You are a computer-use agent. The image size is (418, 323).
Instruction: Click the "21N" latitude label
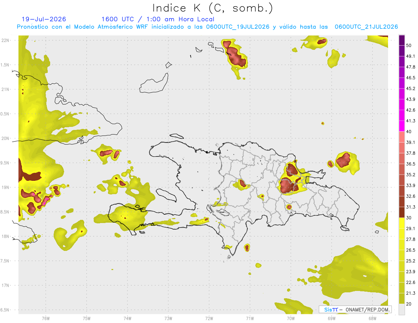point(6,89)
